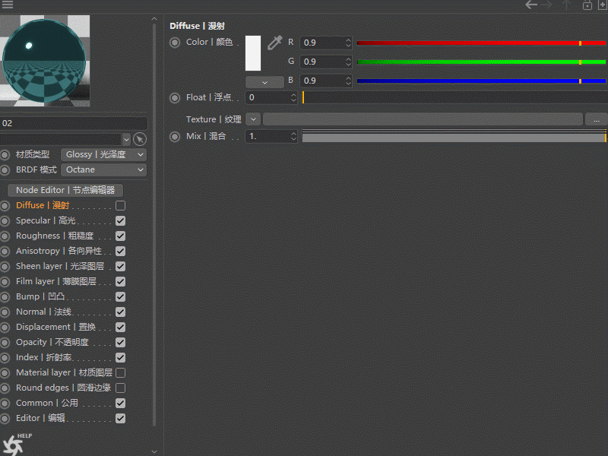Open the Texture dropdown arrow
Viewport: 608px width, 456px height.
click(253, 119)
